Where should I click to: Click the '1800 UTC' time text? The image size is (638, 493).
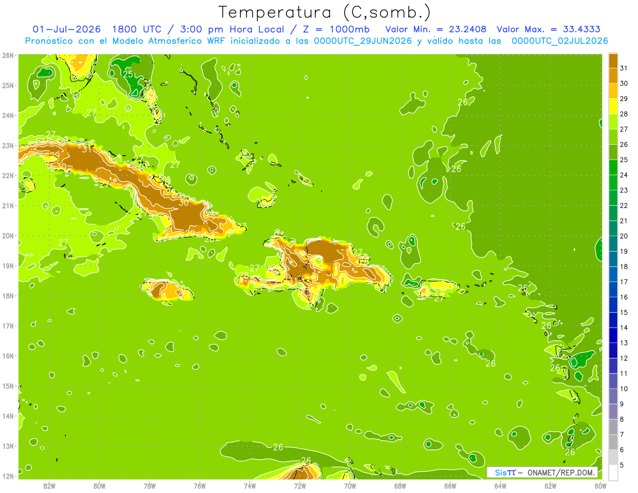point(136,29)
